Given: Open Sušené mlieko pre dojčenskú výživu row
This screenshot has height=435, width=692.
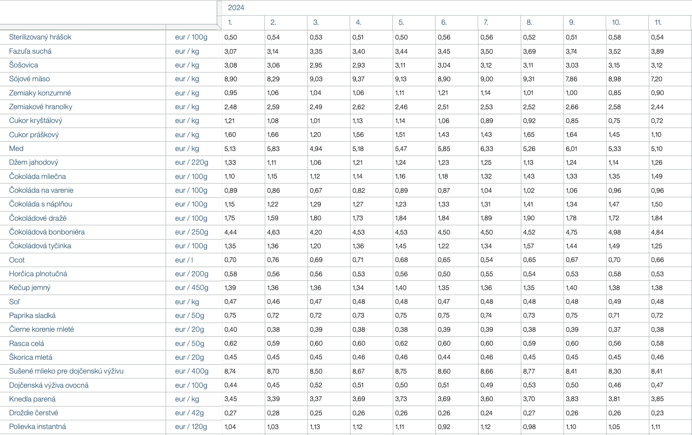Looking at the screenshot, I should pos(66,371).
